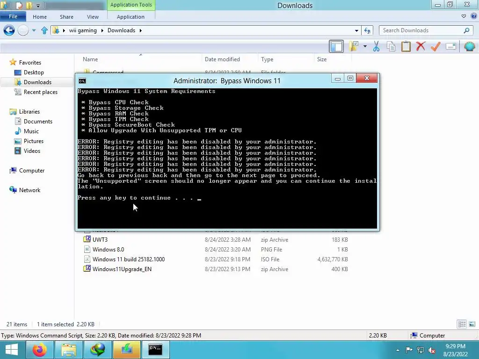Screen dimensions: 479x359
Task: Switch to the Share ribbon tab
Action: point(66,17)
